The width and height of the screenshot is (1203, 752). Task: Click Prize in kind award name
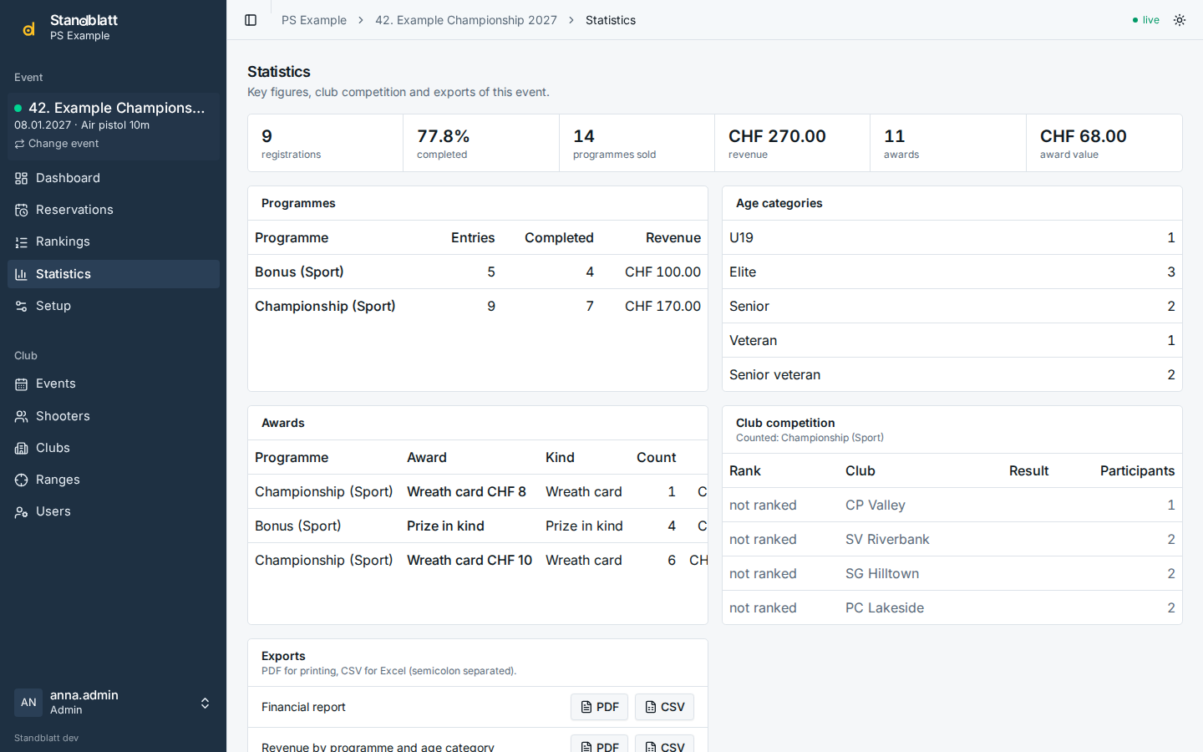tap(445, 526)
